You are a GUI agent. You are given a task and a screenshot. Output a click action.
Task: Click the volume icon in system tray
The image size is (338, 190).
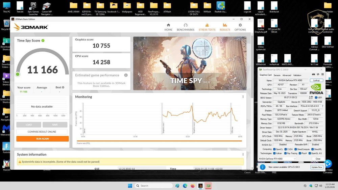coord(320,186)
